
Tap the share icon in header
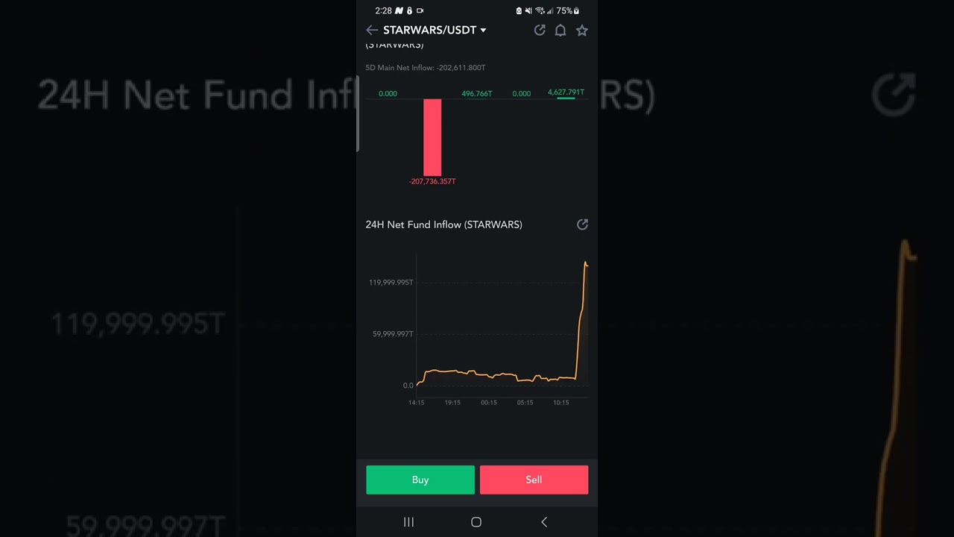pos(540,30)
